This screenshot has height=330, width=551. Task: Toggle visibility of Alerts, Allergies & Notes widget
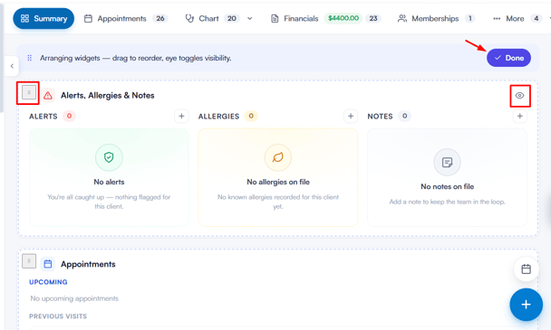pyautogui.click(x=519, y=96)
